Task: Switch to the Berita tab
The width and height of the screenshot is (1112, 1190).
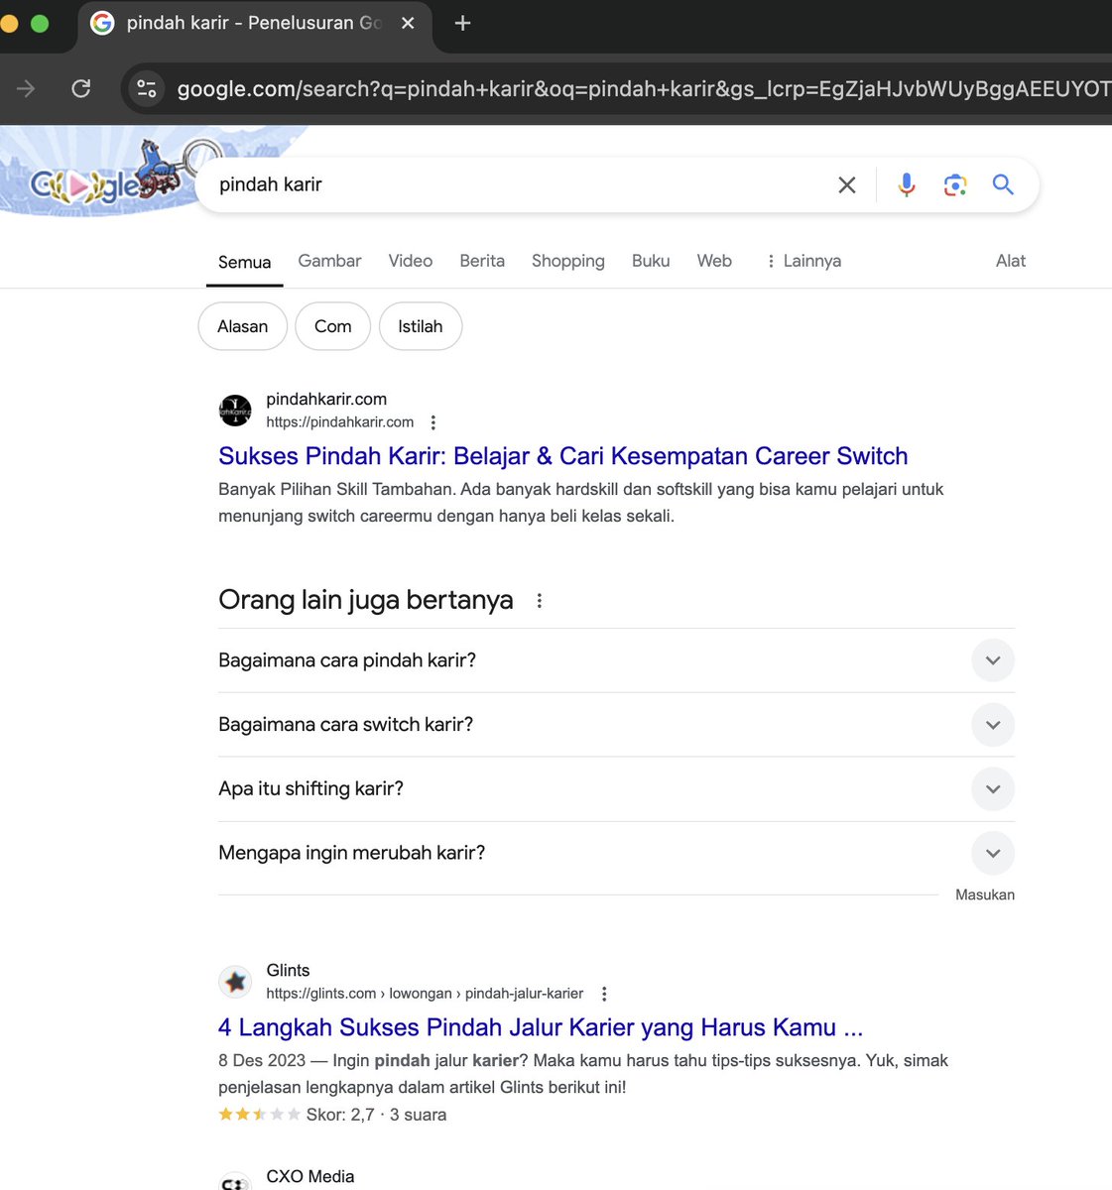Action: pyautogui.click(x=482, y=261)
